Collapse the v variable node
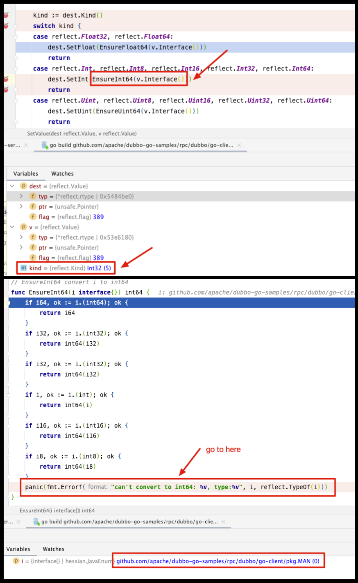 point(12,227)
